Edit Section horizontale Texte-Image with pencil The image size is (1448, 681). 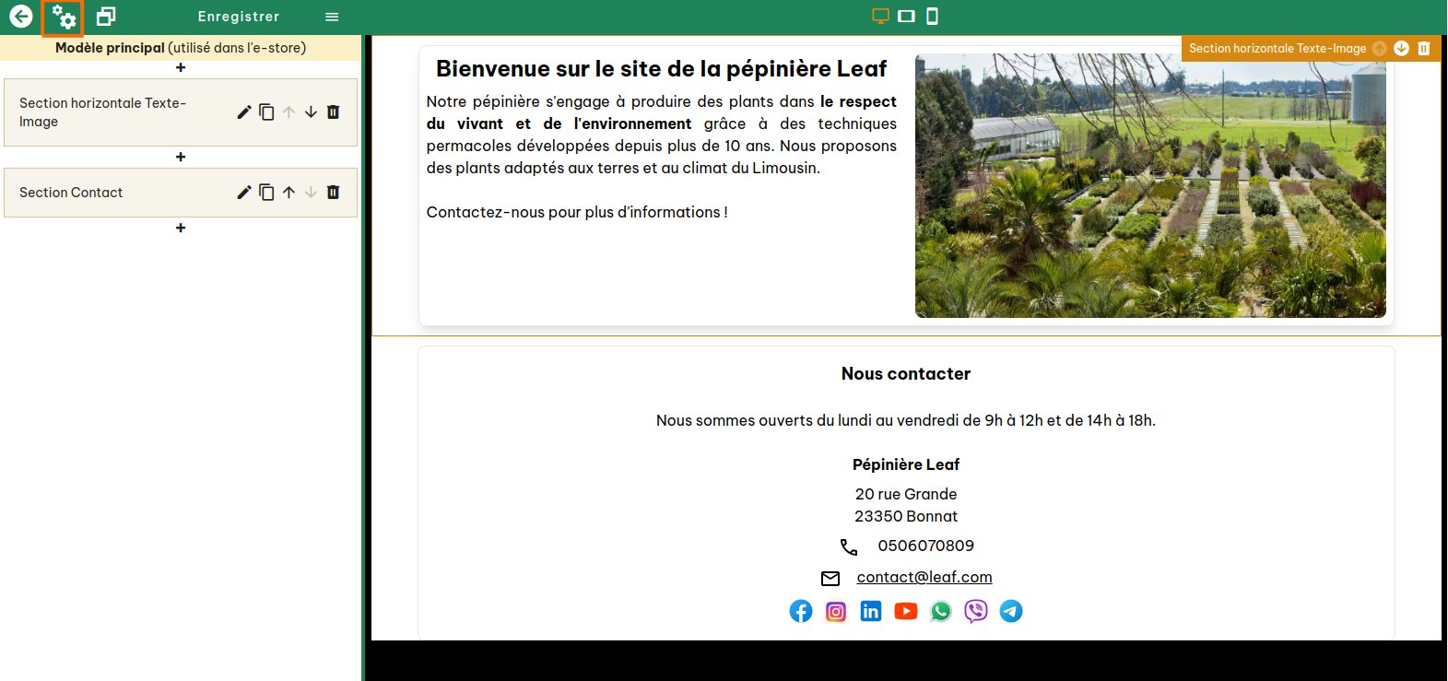244,112
